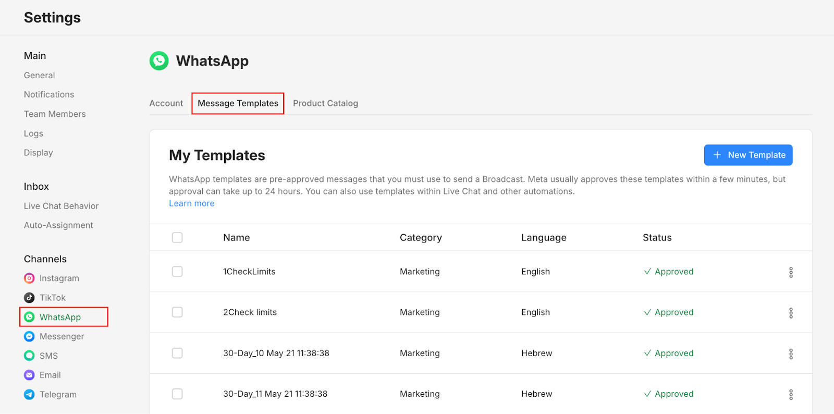
Task: Create a New Template
Action: point(748,155)
